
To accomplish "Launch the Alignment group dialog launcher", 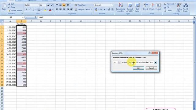I will pyautogui.click(x=92, y=13).
